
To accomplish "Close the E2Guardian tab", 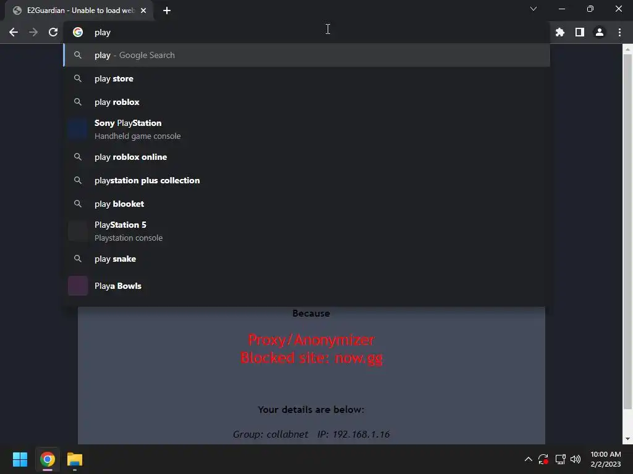I will (143, 10).
